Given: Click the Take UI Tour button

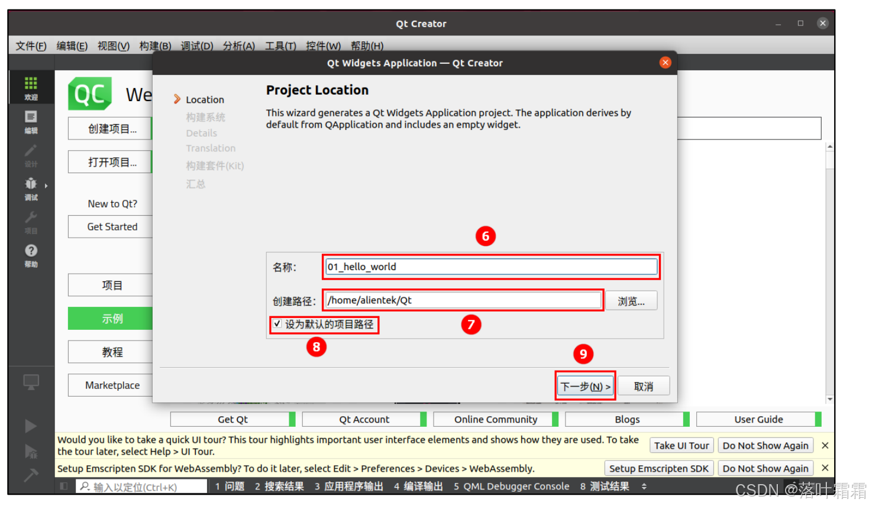Looking at the screenshot, I should click(681, 445).
